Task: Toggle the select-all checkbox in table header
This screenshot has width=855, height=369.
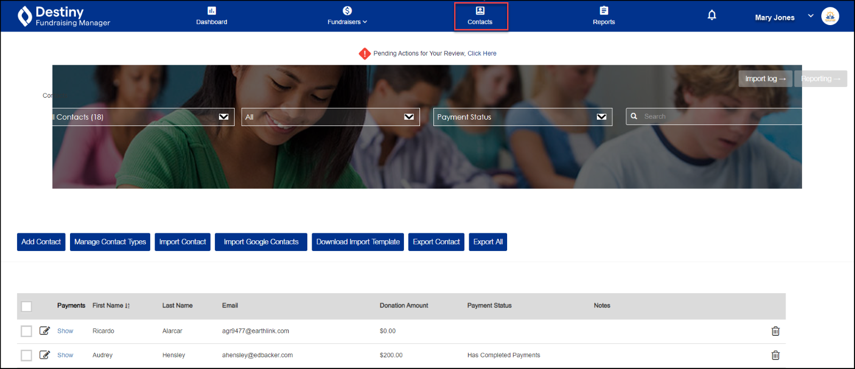Action: (x=27, y=307)
